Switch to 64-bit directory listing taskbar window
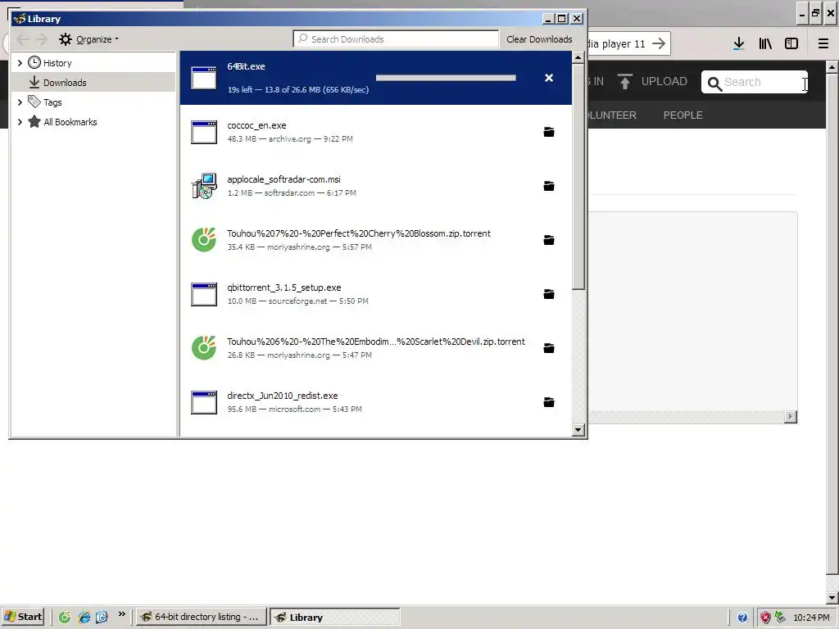839x629 pixels. [x=201, y=617]
